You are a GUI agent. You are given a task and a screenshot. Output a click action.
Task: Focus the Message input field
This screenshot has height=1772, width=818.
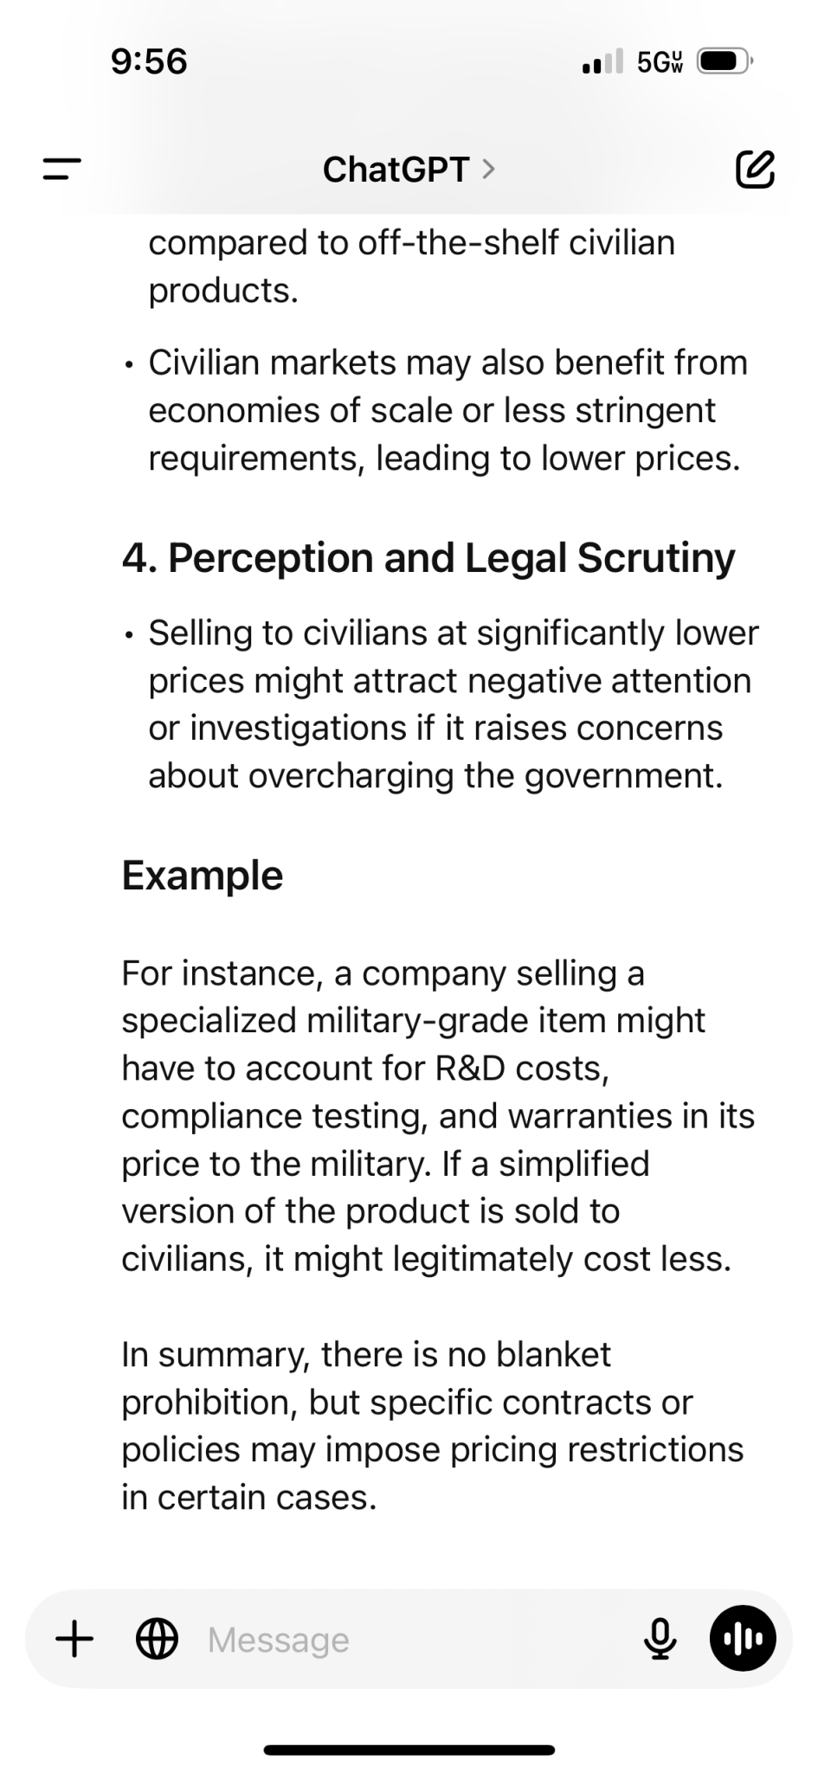[x=415, y=1639]
